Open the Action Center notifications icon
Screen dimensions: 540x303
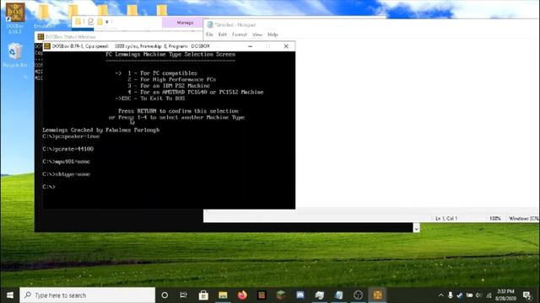[x=526, y=295]
